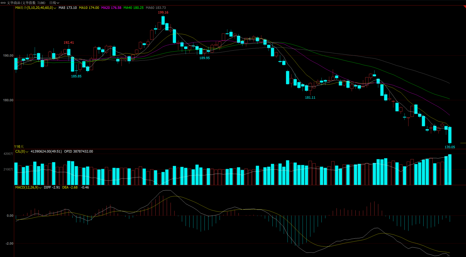Screen dimensions: 466x257
Task: Click the 116天 day count label
Action: click(19, 147)
